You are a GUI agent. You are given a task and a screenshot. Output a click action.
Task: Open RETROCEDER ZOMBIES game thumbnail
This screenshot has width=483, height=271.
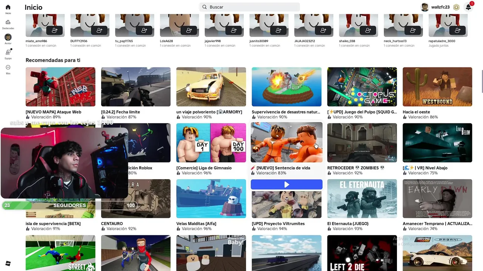tap(362, 143)
